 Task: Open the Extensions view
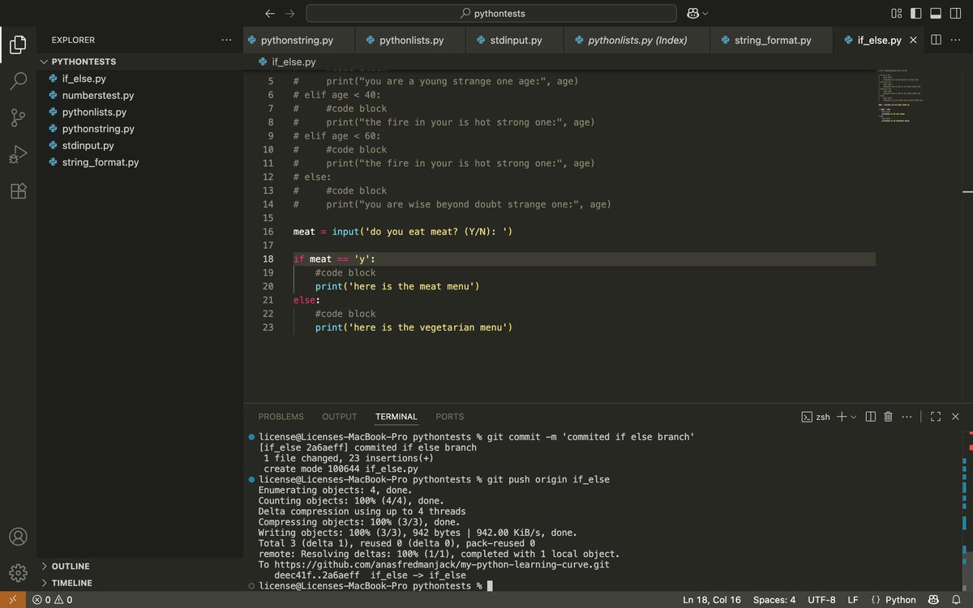pyautogui.click(x=18, y=191)
